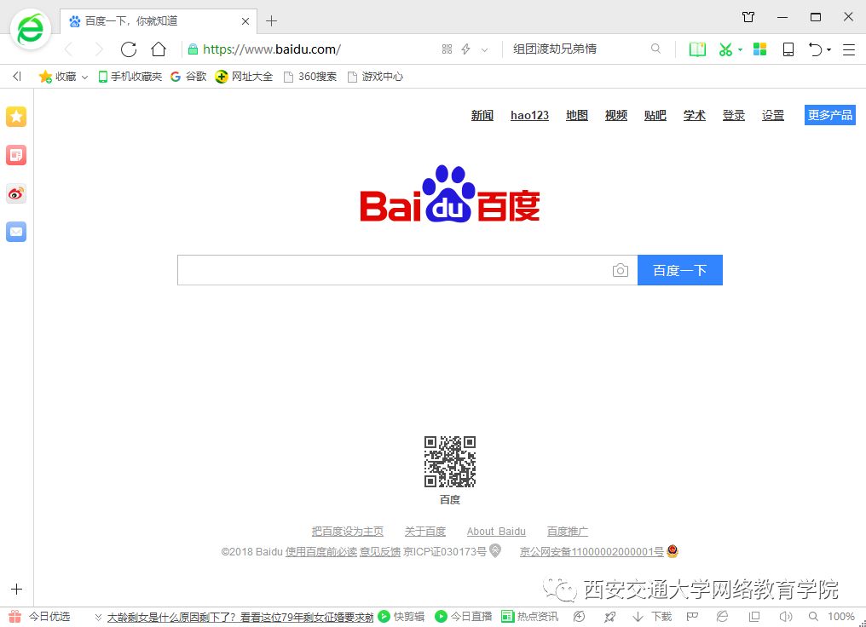Open the sidebar star favorites icon
Viewport: 866px width, 627px height.
[x=16, y=117]
